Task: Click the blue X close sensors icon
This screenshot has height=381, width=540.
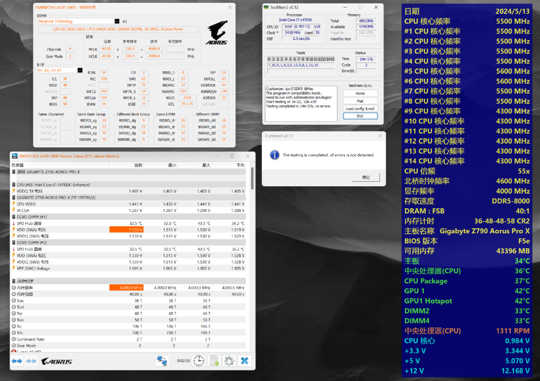Action: (x=244, y=360)
